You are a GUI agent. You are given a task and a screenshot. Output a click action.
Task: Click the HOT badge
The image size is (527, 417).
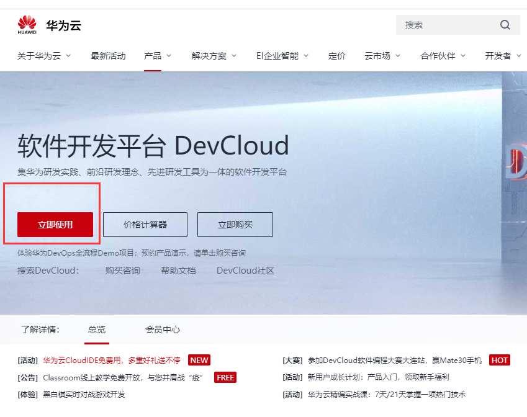tap(500, 360)
